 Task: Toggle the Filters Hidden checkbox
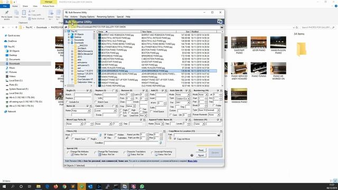[x=116, y=135]
